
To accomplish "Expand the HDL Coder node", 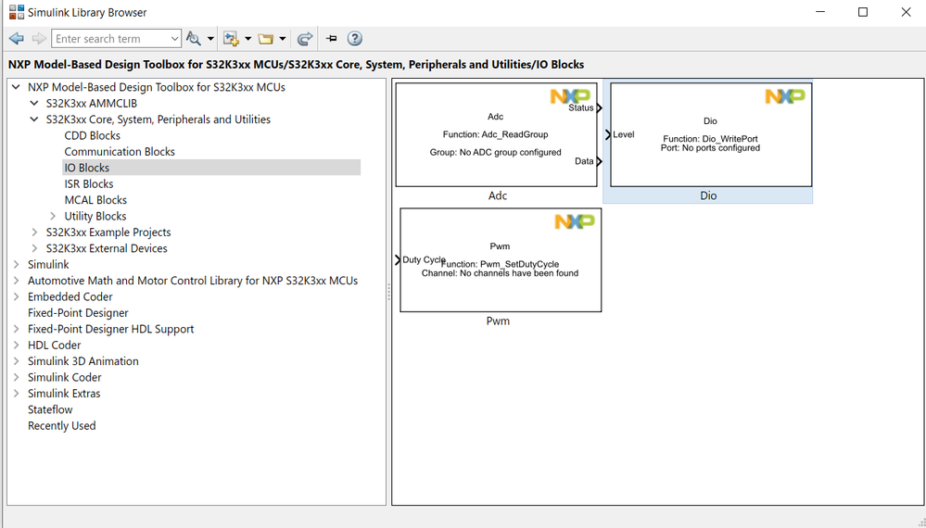I will [x=16, y=346].
